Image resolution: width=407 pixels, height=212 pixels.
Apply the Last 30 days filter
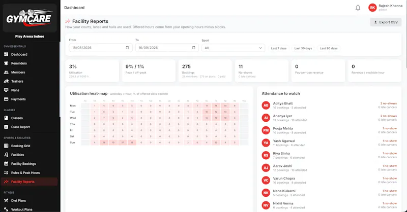(303, 48)
